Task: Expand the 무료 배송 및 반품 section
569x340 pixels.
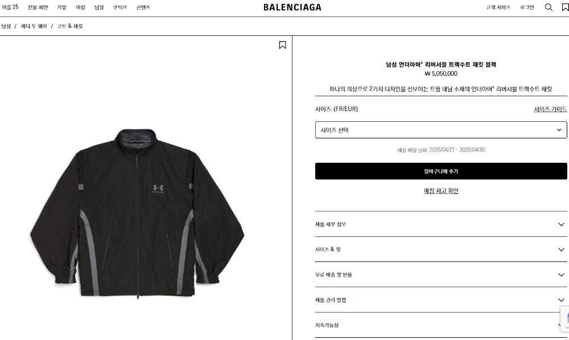Action: point(441,275)
